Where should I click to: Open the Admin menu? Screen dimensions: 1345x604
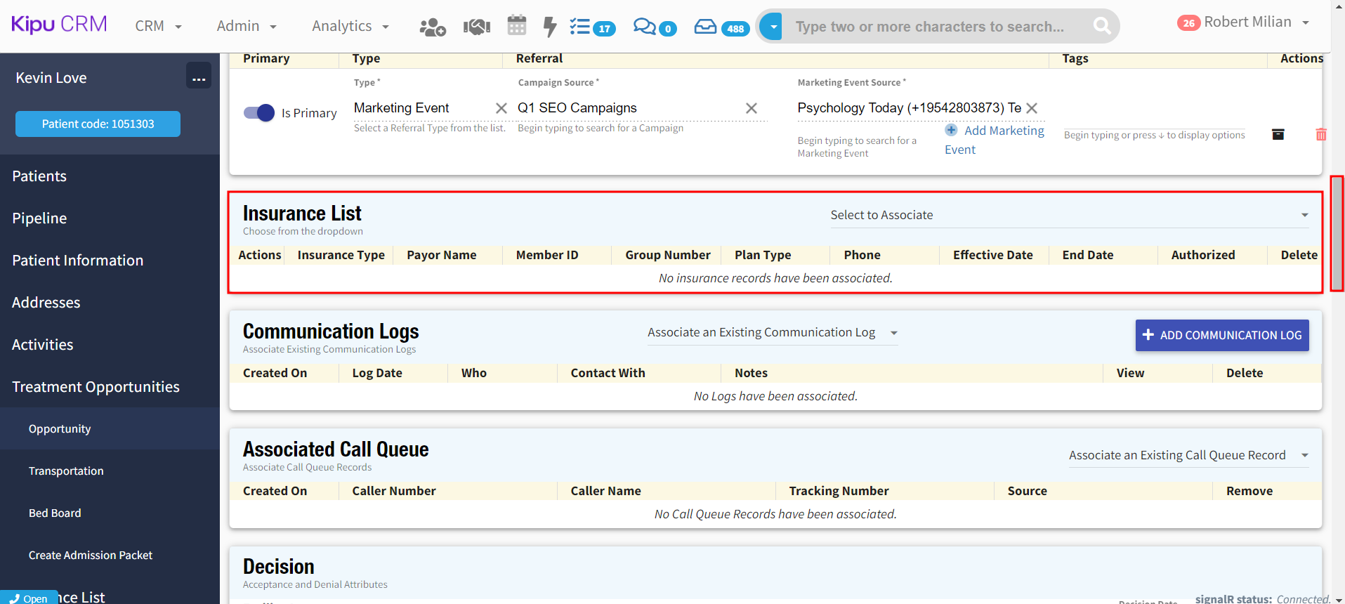pos(246,26)
